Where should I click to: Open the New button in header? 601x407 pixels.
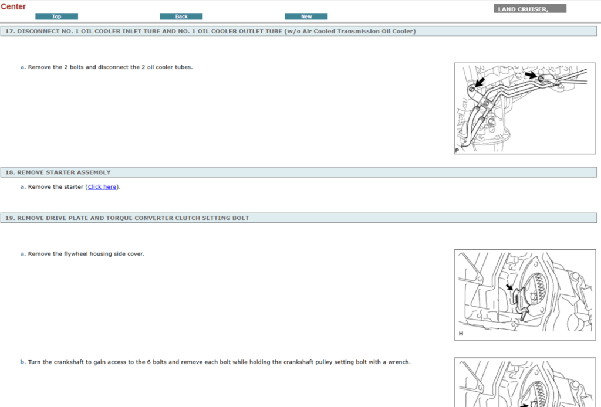pos(306,16)
